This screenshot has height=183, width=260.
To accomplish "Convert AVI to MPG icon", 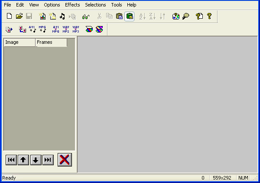I will point(56,29).
